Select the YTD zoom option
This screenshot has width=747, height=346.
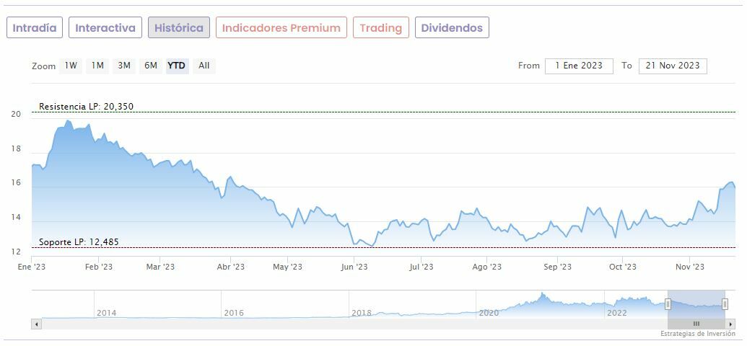pos(177,66)
